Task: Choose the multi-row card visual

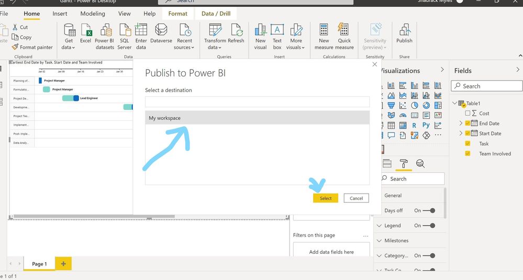Action: pos(426,115)
